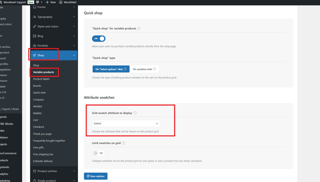
Task: Open Estimate delivery settings
Action: coord(43,161)
